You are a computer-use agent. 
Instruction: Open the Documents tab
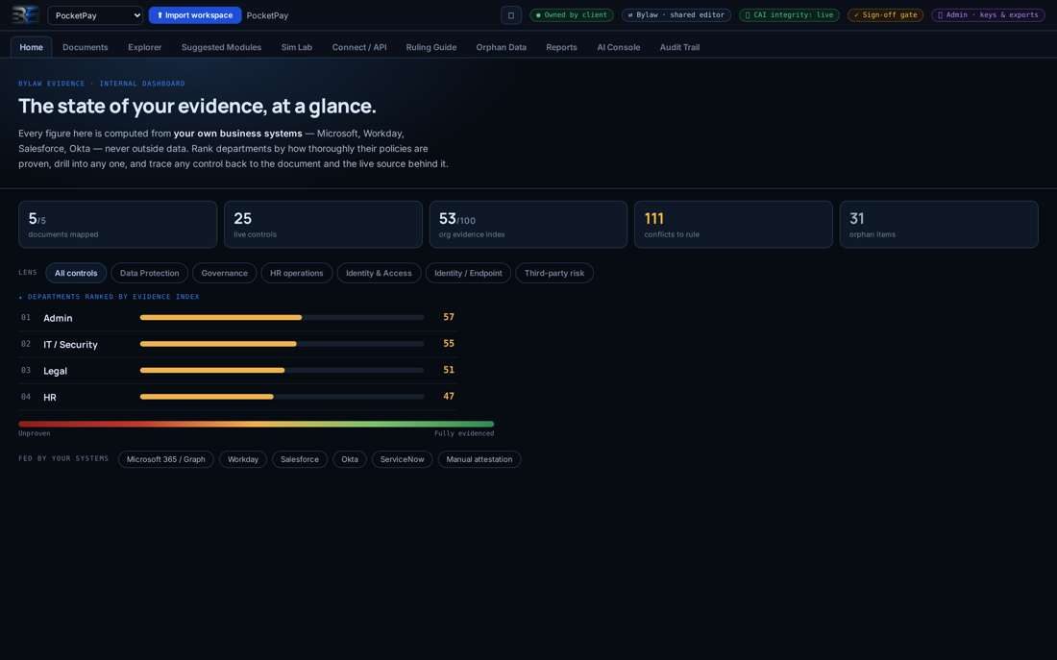85,47
